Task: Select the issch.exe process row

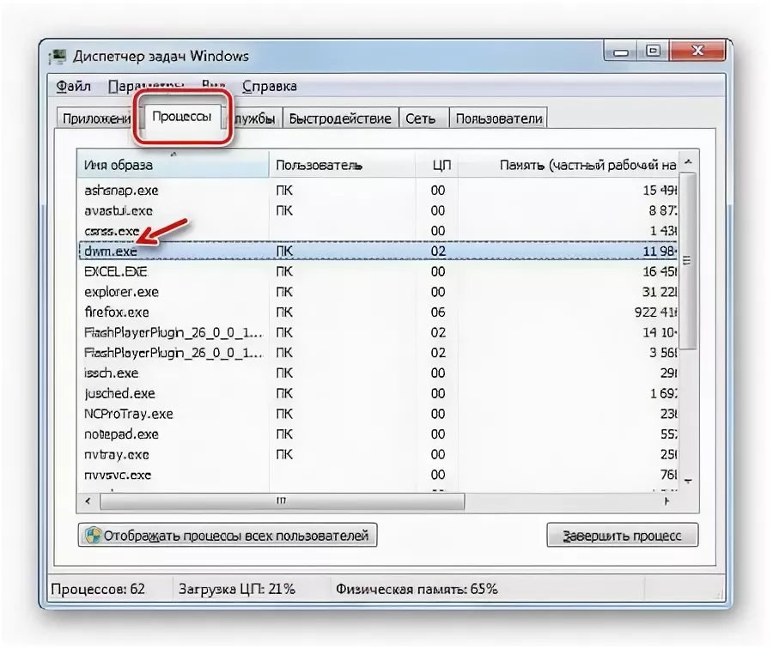Action: [x=378, y=373]
